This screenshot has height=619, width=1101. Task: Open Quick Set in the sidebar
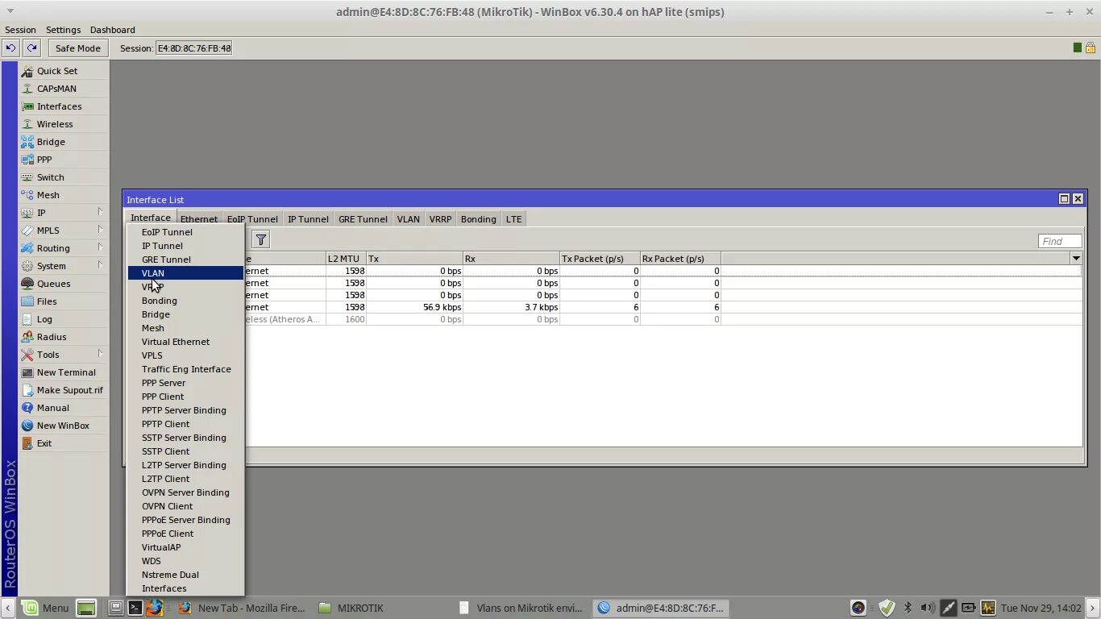[56, 71]
